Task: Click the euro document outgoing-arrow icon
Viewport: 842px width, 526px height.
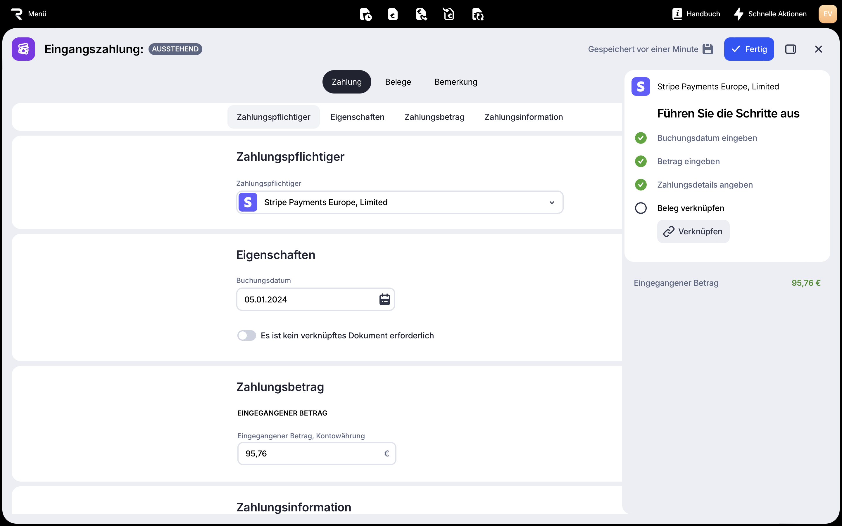Action: 421,14
